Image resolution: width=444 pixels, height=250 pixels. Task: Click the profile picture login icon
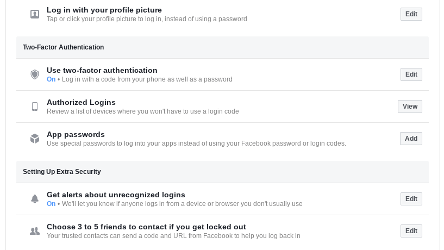tap(35, 14)
